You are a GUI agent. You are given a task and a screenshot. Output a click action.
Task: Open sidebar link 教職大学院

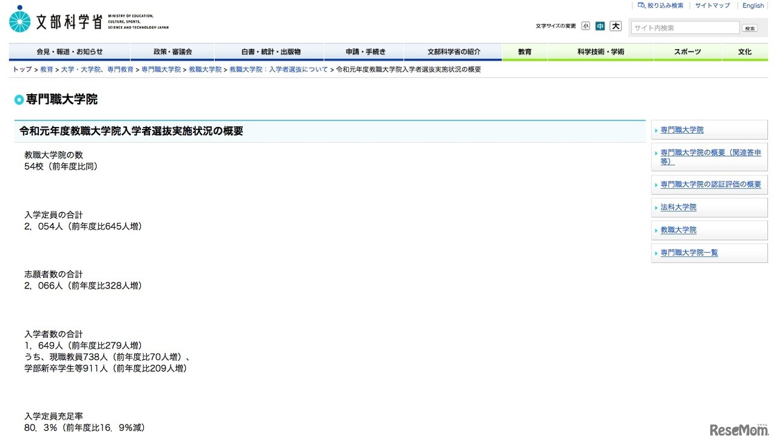[679, 230]
